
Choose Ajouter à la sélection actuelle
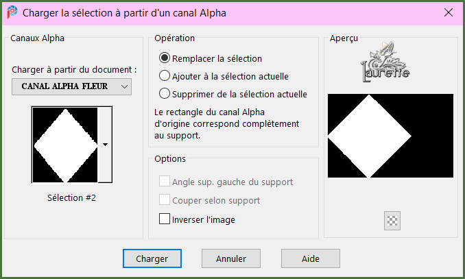point(165,76)
